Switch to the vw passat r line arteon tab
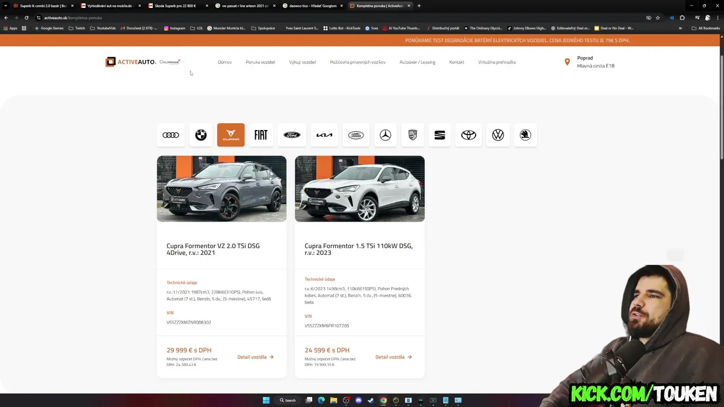The width and height of the screenshot is (724, 407). (244, 6)
